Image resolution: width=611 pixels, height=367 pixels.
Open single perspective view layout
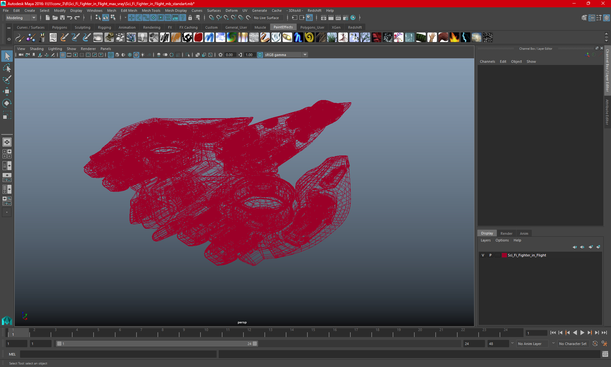pos(7,142)
